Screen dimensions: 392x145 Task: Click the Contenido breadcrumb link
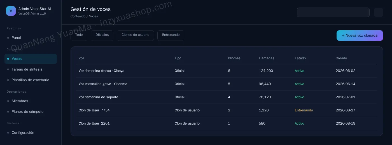78,16
